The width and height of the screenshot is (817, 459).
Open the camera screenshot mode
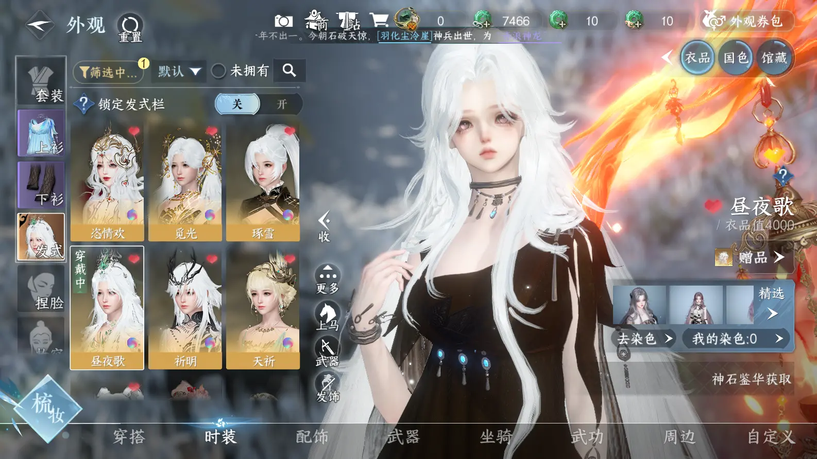[283, 21]
